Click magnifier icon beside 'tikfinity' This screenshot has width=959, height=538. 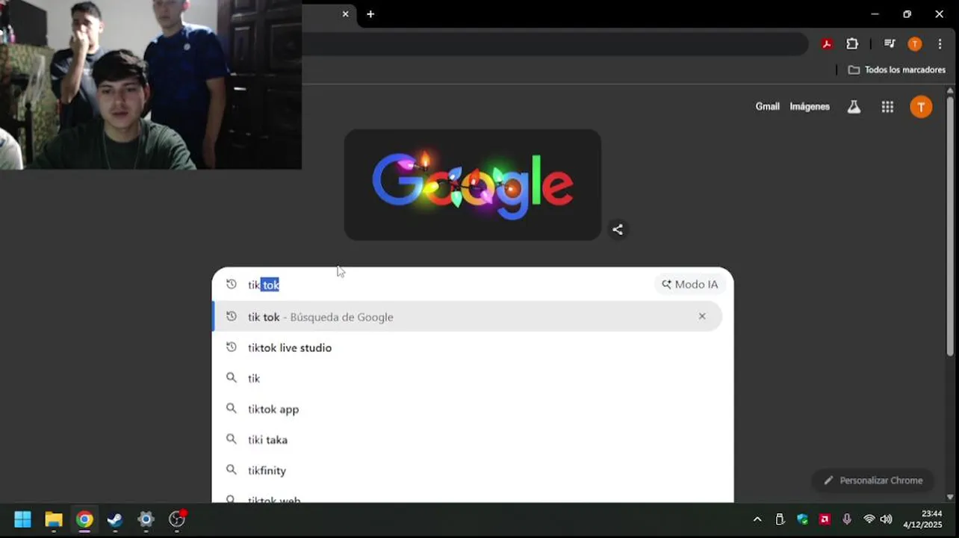pos(232,470)
